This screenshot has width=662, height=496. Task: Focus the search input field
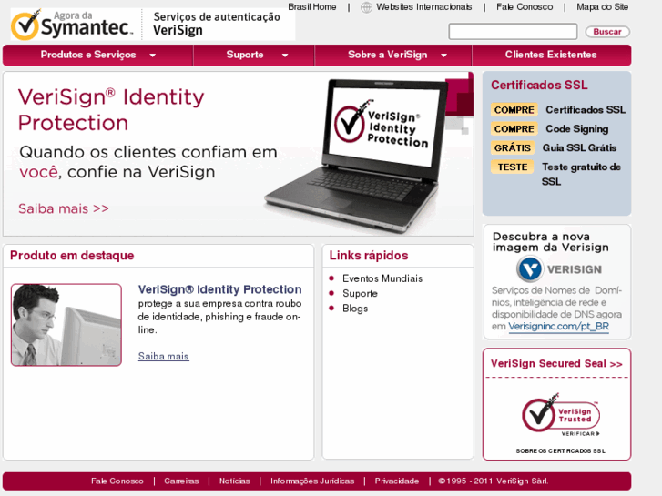tap(513, 32)
